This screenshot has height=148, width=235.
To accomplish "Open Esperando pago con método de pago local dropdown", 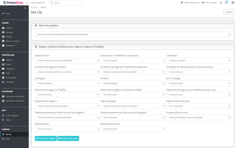I will pos(198,95).
